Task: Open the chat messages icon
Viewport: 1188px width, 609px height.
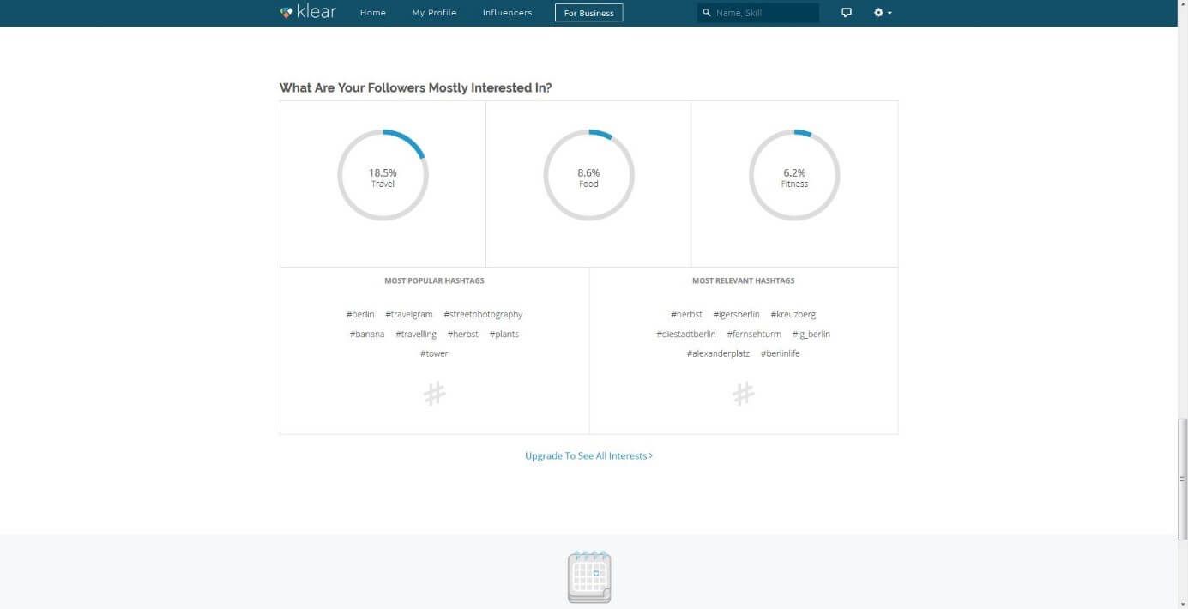Action: (x=847, y=13)
